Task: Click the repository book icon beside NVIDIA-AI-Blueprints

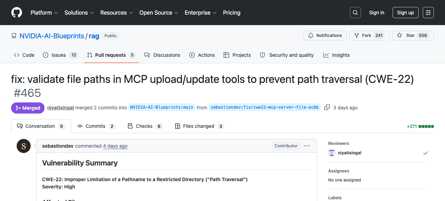Action: pyautogui.click(x=14, y=36)
